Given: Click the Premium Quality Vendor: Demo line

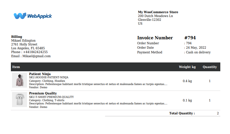Looking at the screenshot, I should coord(38,107).
